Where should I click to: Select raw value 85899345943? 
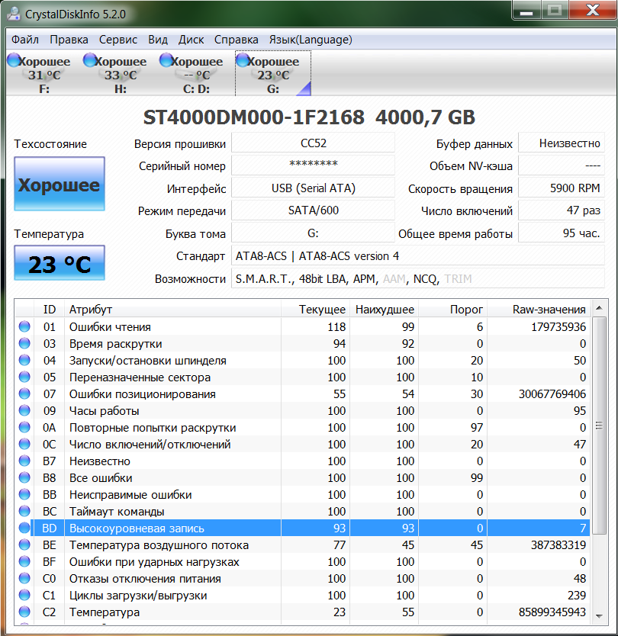(x=552, y=612)
